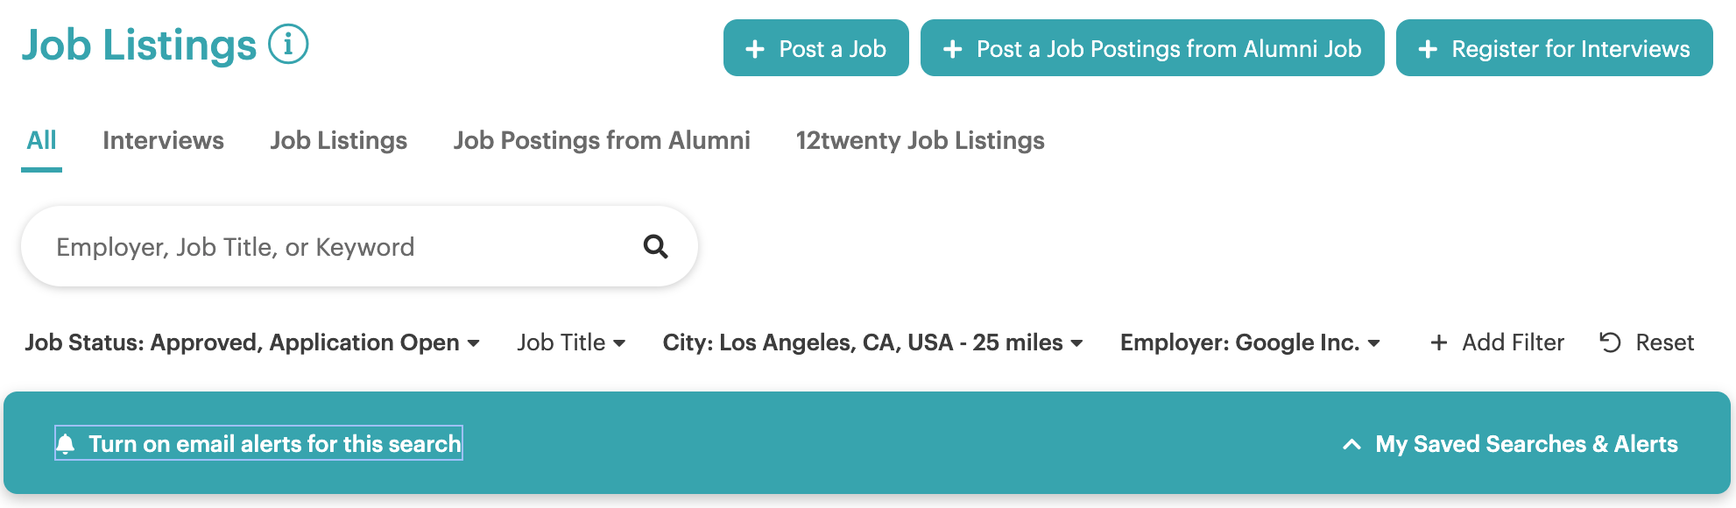The width and height of the screenshot is (1736, 508).
Task: Click the Register for Interviews button
Action: pyautogui.click(x=1555, y=48)
